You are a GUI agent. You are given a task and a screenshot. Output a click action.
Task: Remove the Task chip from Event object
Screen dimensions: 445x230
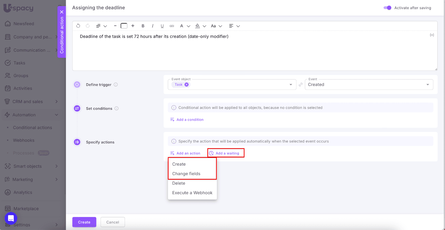[x=187, y=85]
